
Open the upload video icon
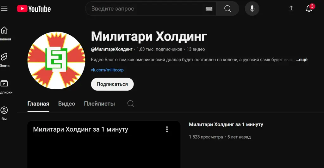pos(291,9)
